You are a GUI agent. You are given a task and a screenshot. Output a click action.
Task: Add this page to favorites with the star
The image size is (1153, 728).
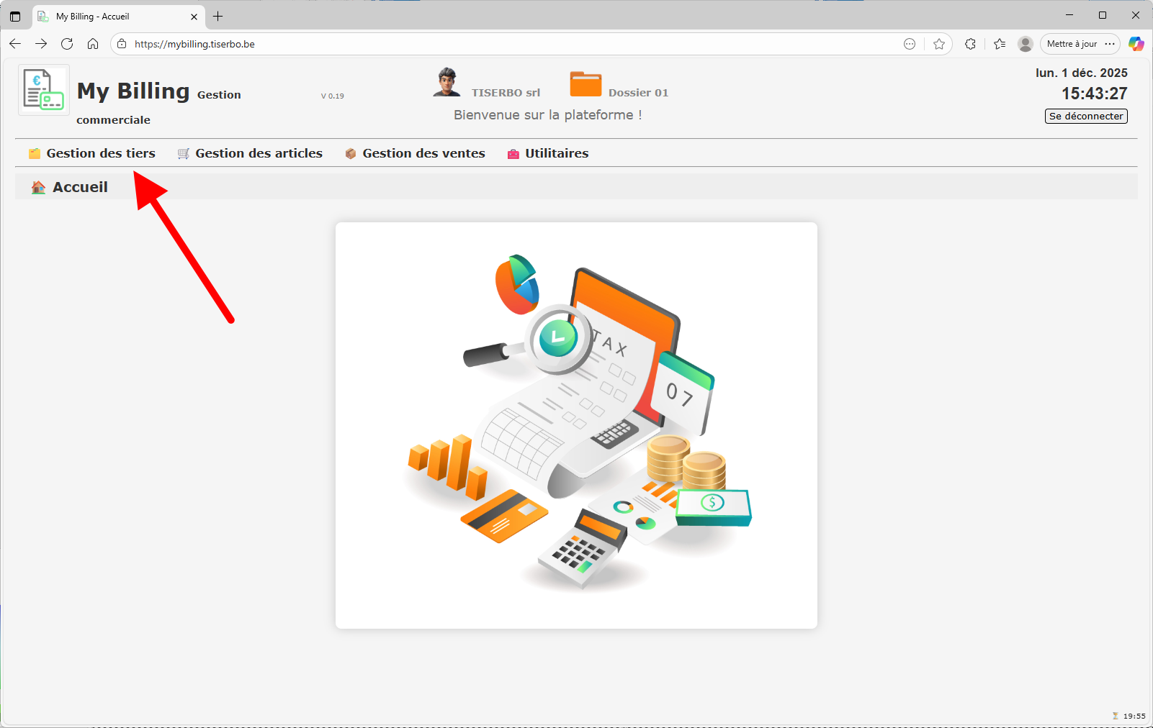[x=939, y=44]
